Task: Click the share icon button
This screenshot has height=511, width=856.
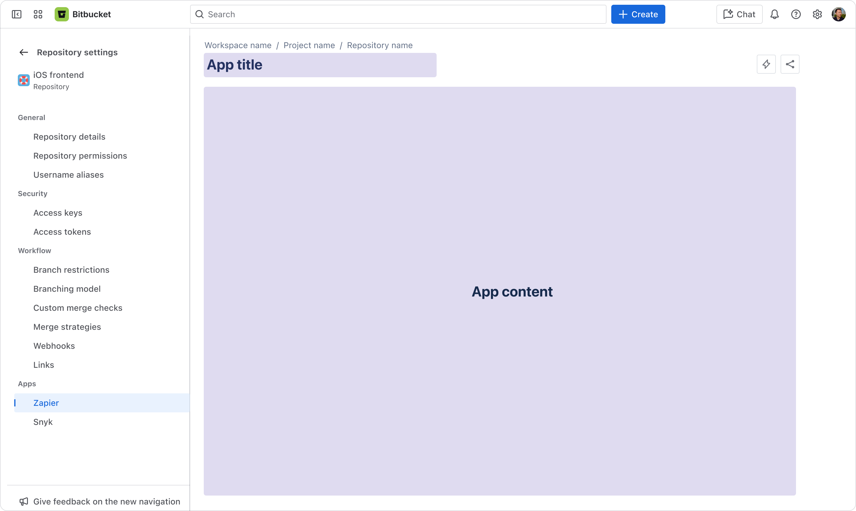Action: point(789,64)
